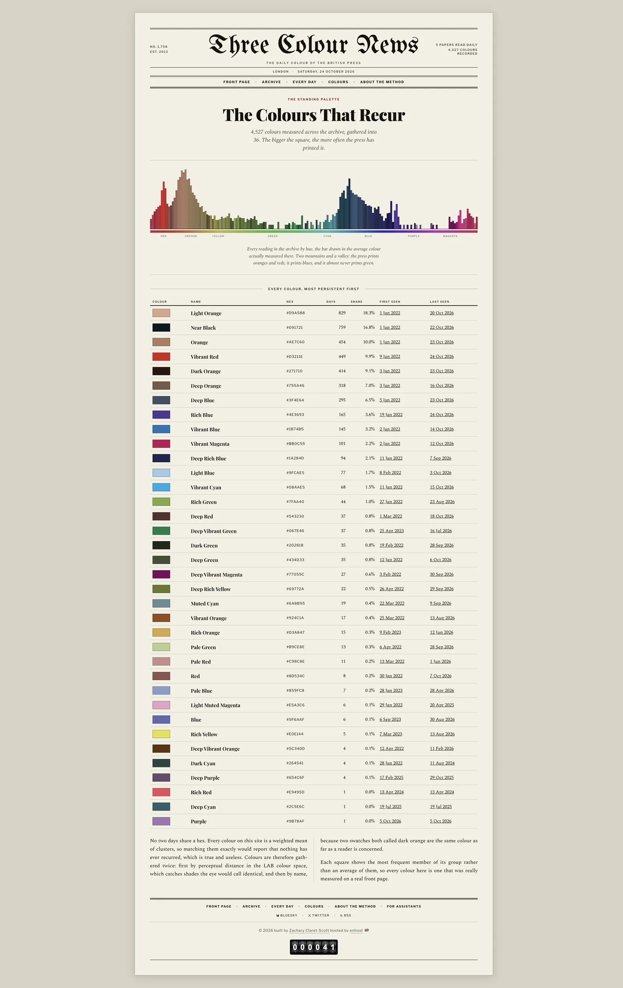The image size is (623, 988).
Task: Click the tallest blue histogram bar
Action: [x=349, y=204]
